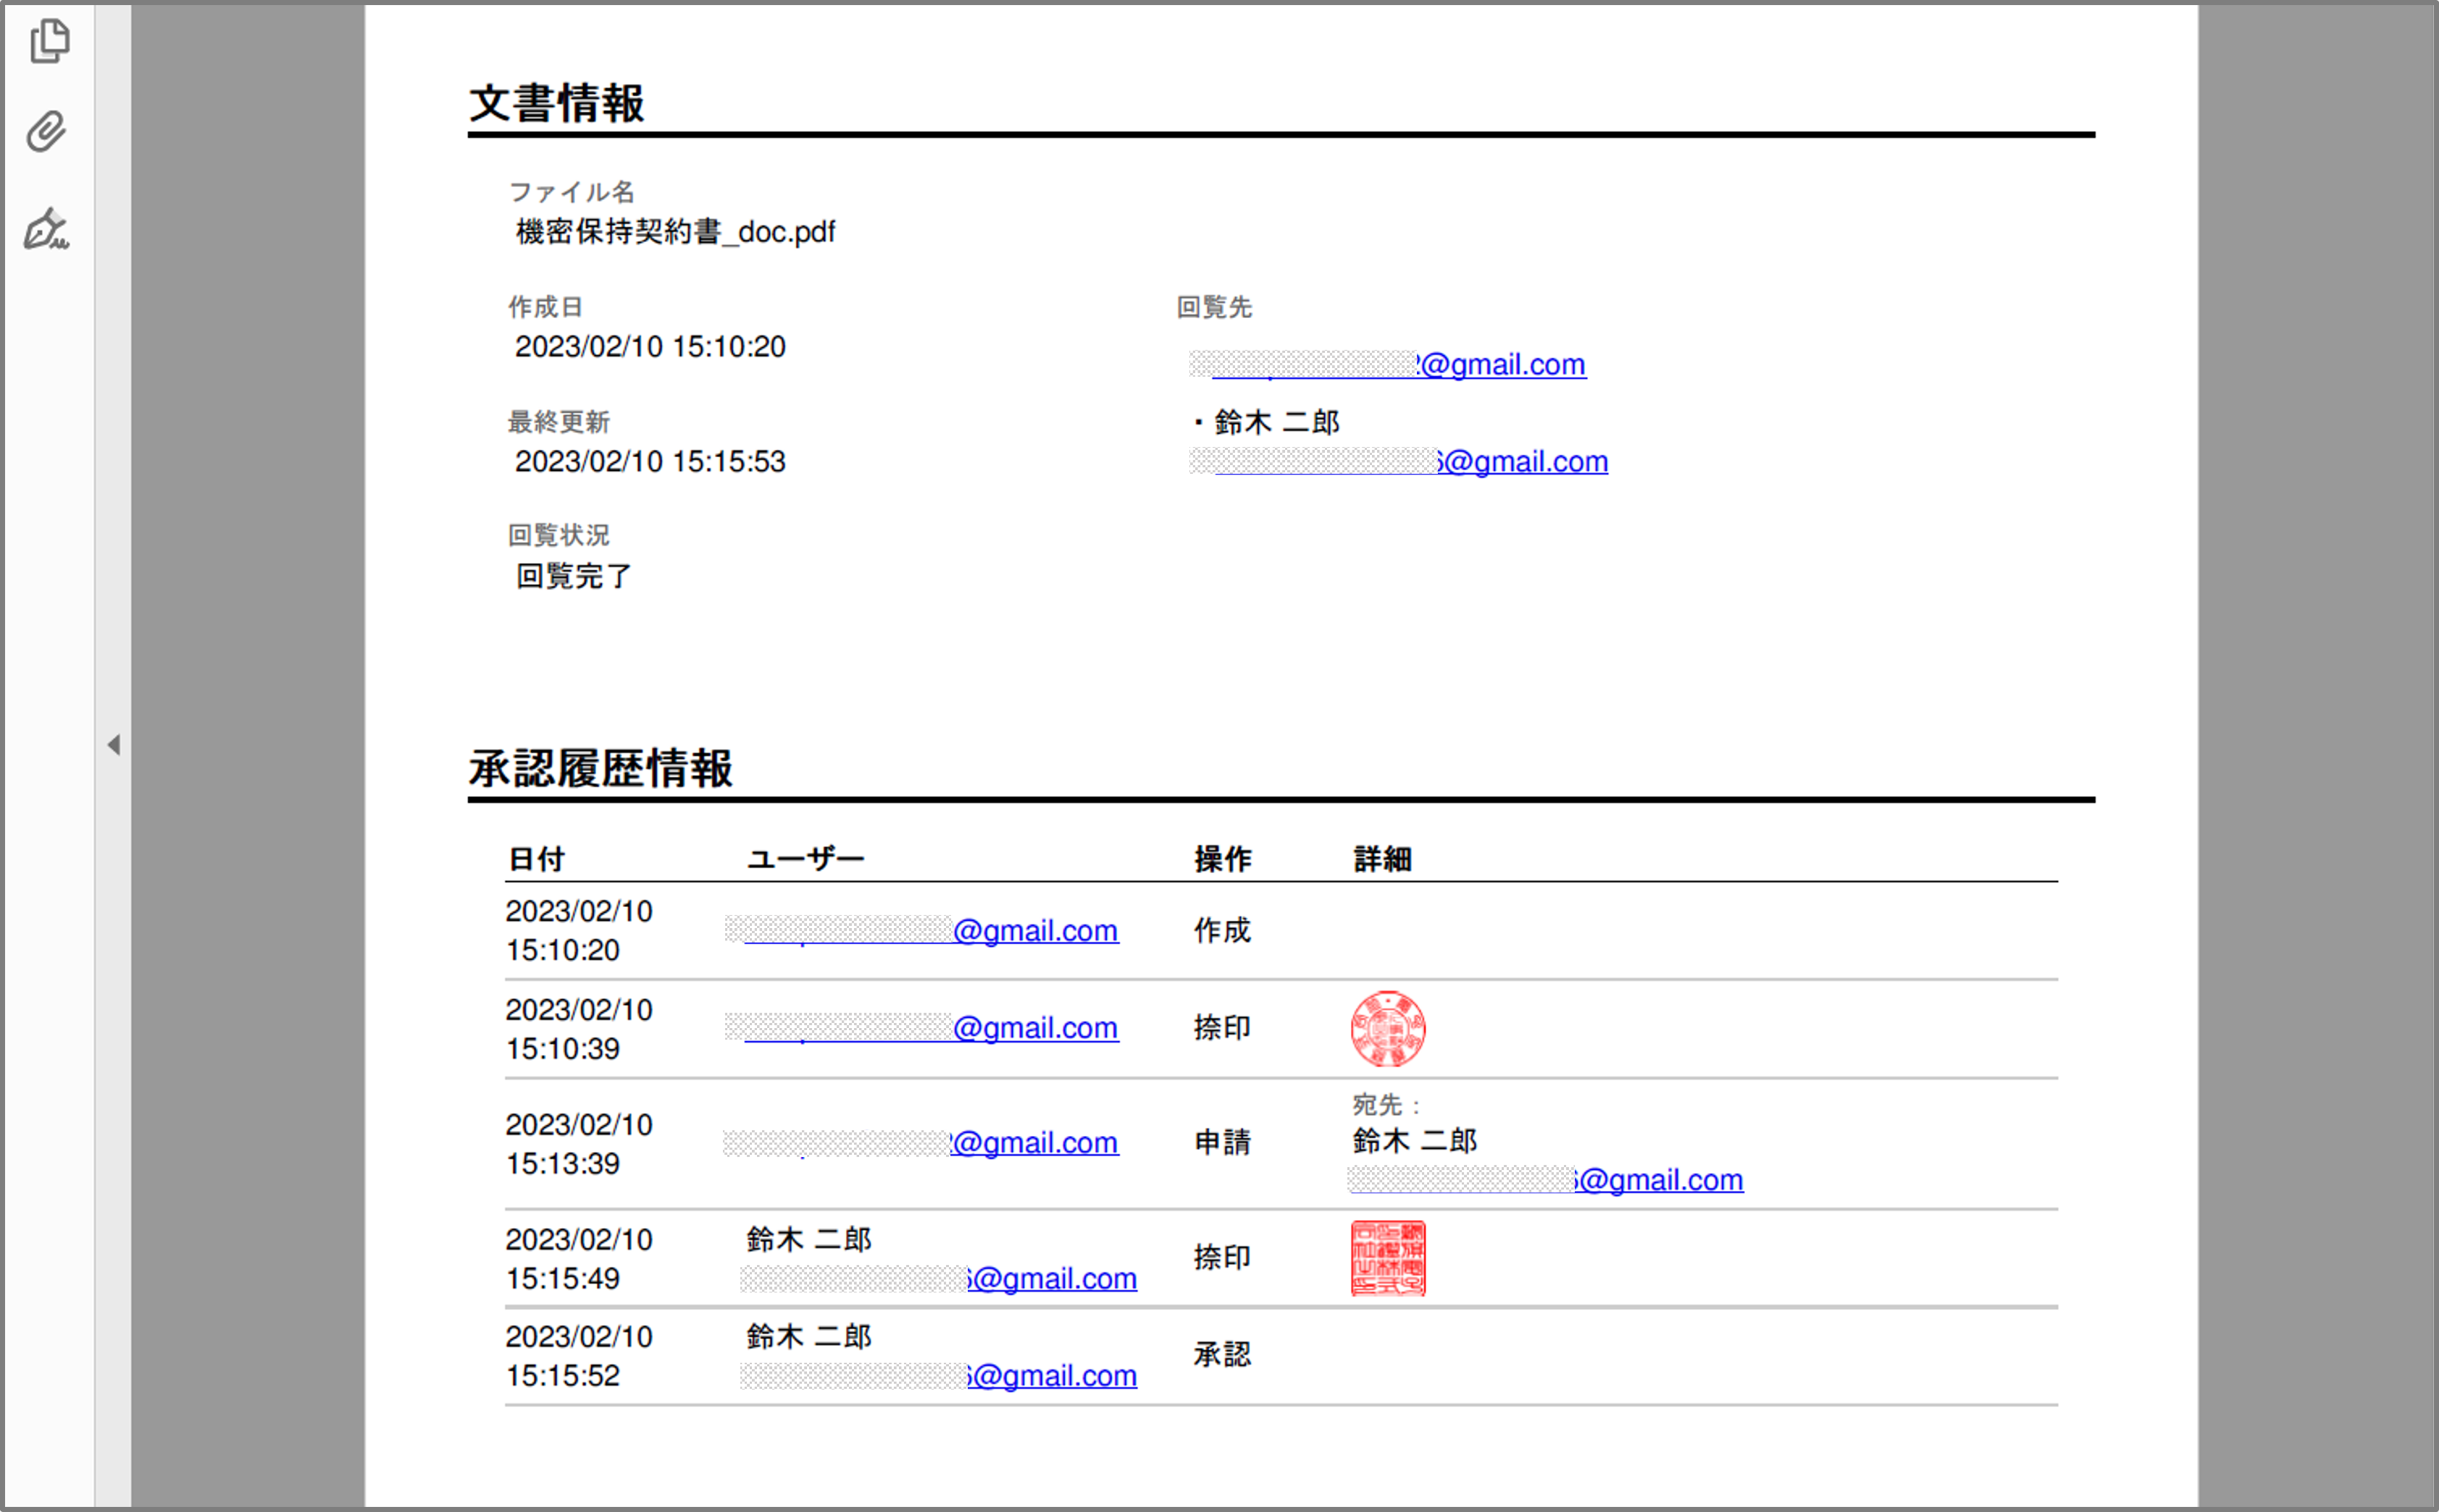Viewport: 2439px width, 1512px height.
Task: Click first gmail link under 回覧先
Action: click(1502, 365)
